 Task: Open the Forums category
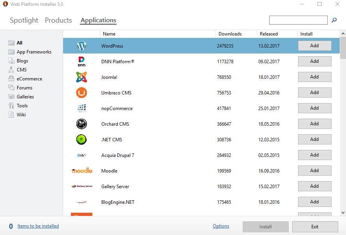(x=25, y=88)
